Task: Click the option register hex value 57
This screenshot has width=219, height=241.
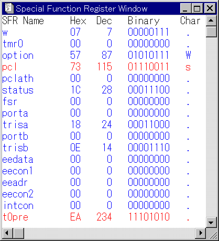Action: pyautogui.click(x=75, y=55)
